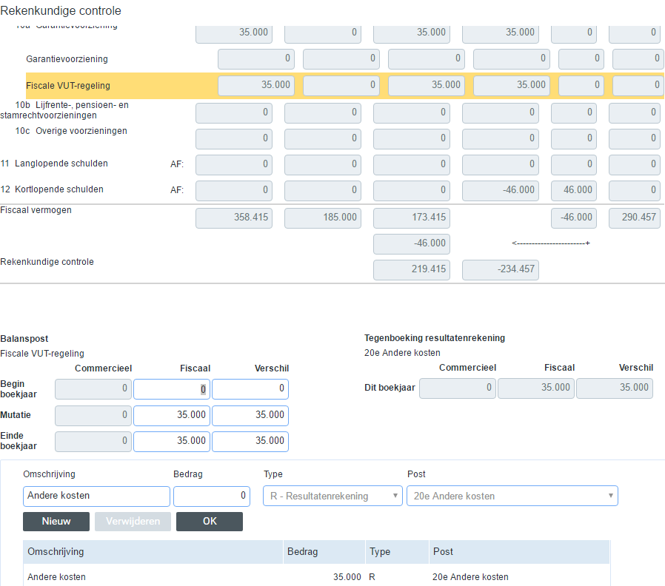Select Verschil Mutatie input 35.000

[250, 415]
